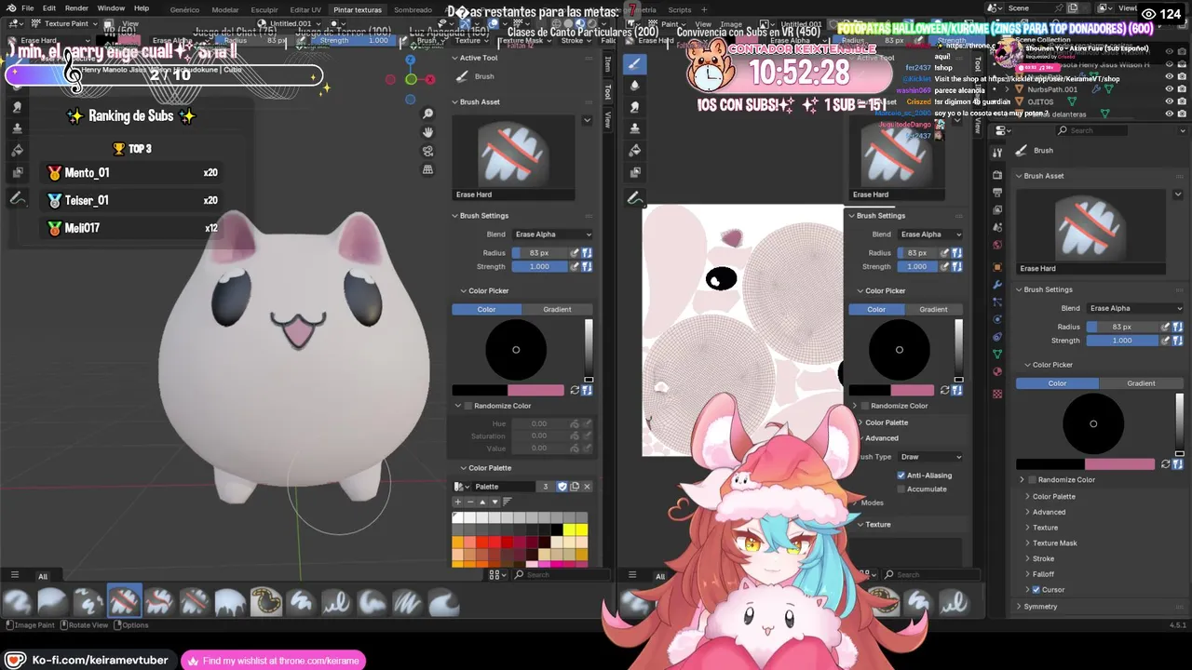Open the Modifiers wrench properties tab
Viewport: 1192px width, 670px height.
tap(997, 284)
